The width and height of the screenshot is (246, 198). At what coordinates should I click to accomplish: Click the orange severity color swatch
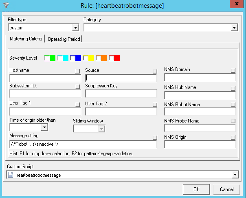(x=104, y=58)
